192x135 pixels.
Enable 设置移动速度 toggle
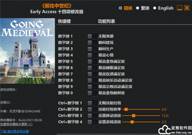92,116
